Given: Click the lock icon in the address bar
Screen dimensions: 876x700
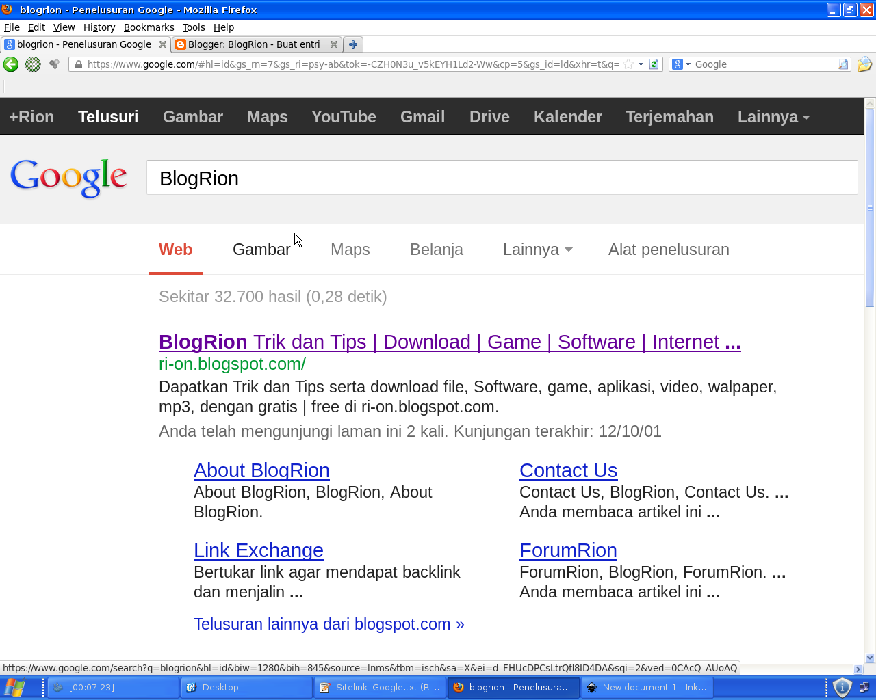Looking at the screenshot, I should pyautogui.click(x=79, y=64).
